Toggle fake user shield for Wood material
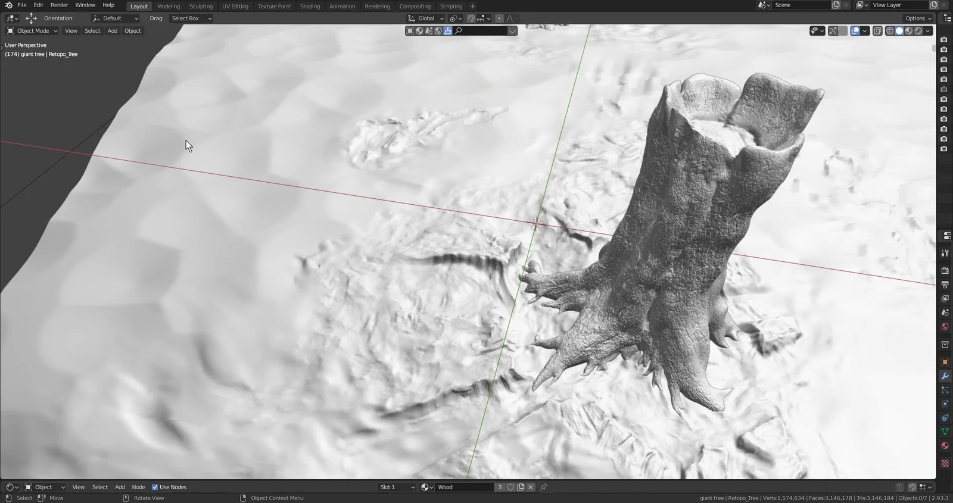The width and height of the screenshot is (953, 503). tap(510, 487)
